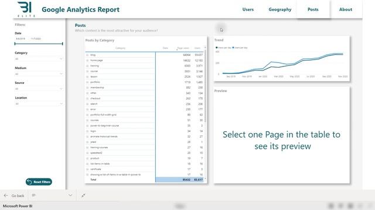Click the Posts by Category table title
The width and height of the screenshot is (375, 210).
point(100,40)
